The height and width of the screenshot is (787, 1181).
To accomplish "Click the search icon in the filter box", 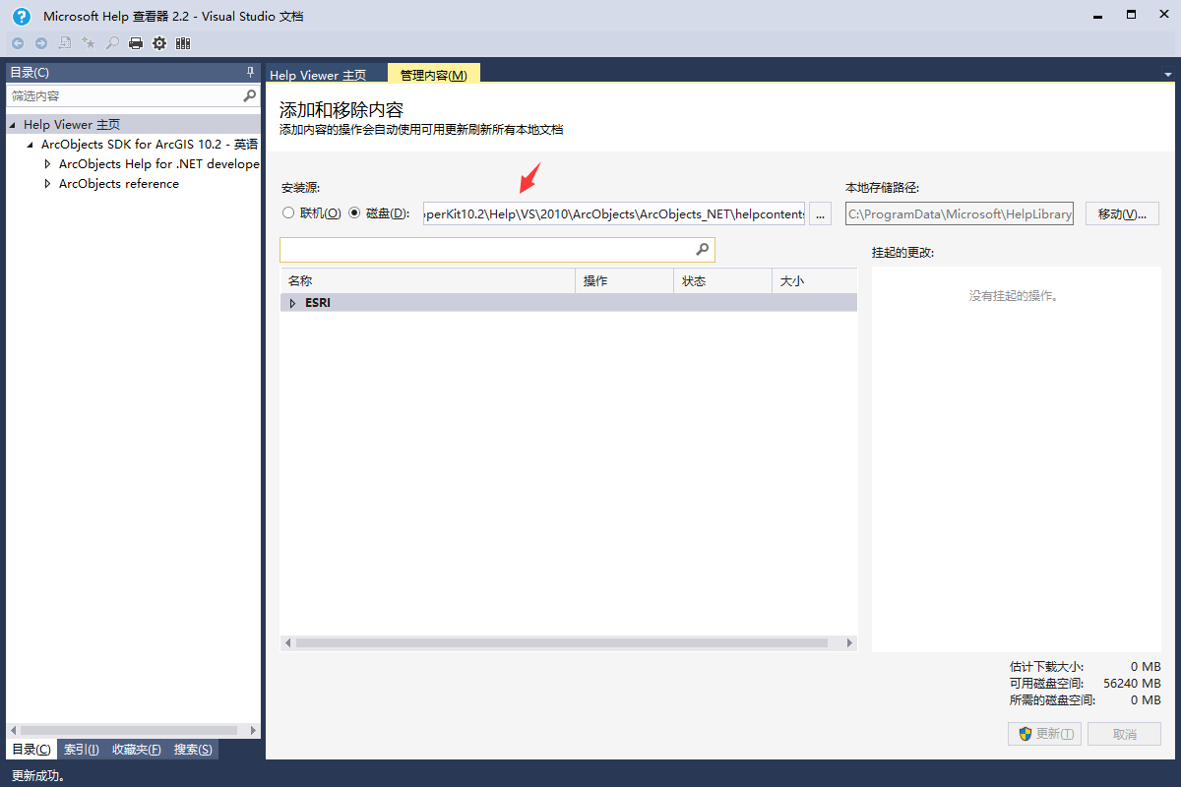I will 250,95.
